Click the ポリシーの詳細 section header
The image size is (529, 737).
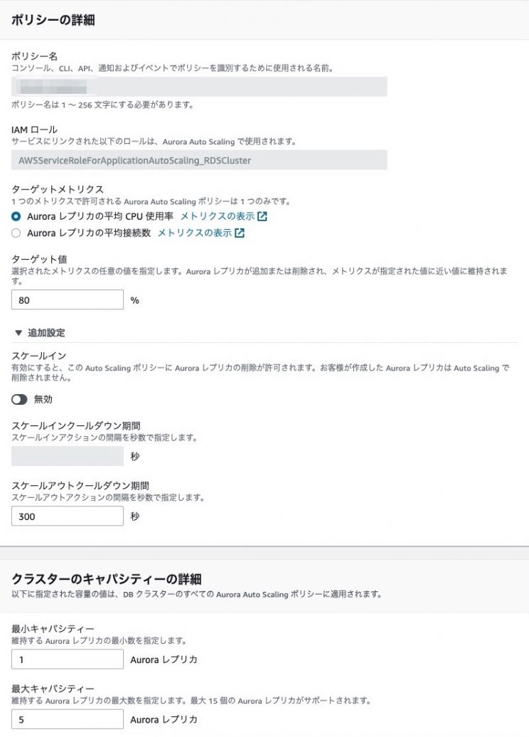click(x=53, y=20)
